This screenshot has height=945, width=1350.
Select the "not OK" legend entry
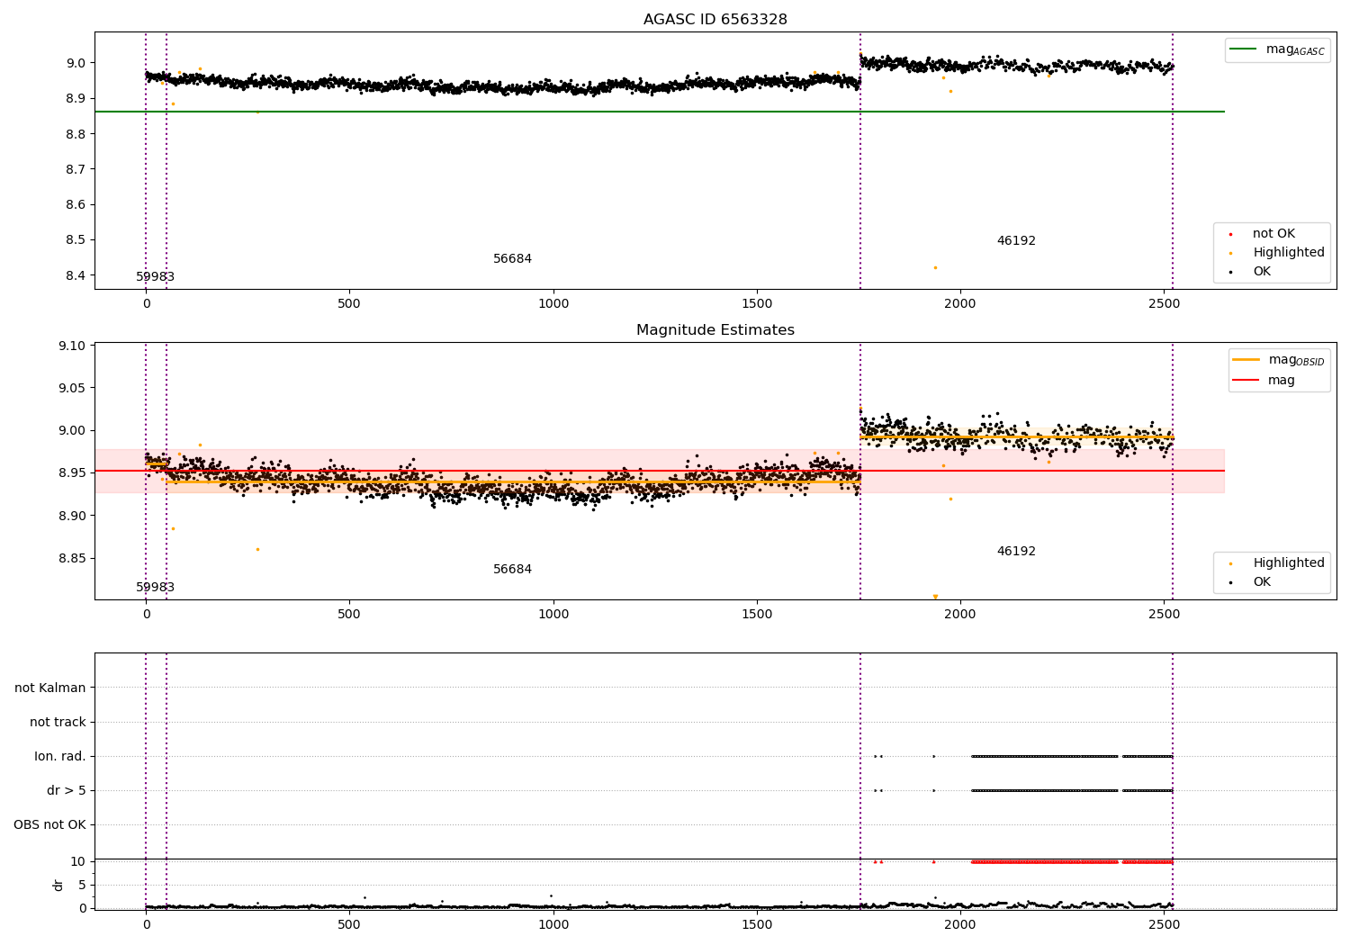[x=1273, y=234]
